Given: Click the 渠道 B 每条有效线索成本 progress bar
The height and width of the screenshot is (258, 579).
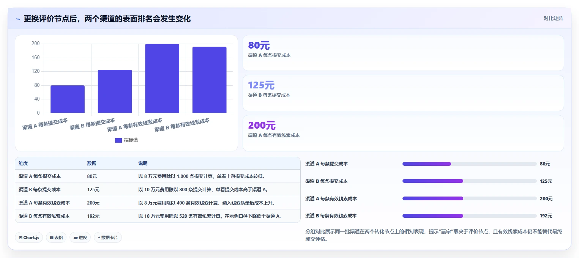Looking at the screenshot, I should point(469,216).
